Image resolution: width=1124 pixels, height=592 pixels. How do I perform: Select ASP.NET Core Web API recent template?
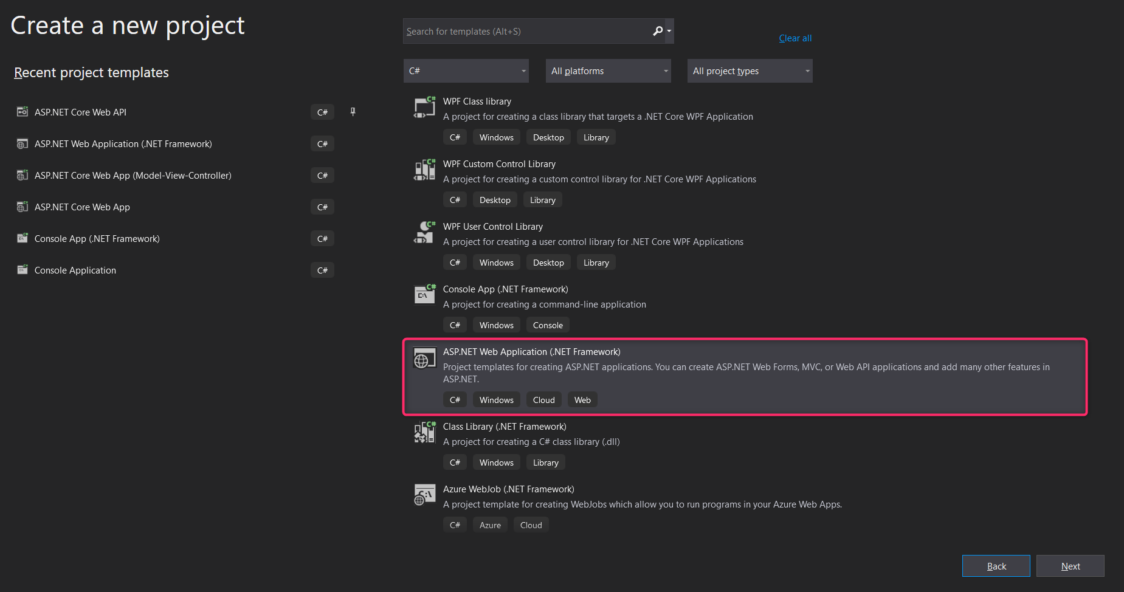click(80, 112)
